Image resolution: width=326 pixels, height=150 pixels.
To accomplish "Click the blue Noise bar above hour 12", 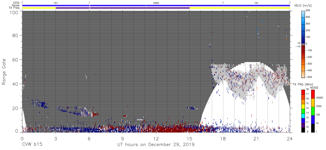I will pos(156,5).
